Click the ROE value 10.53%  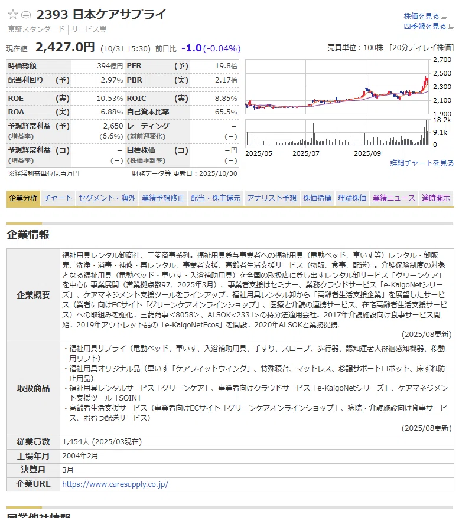coord(110,99)
